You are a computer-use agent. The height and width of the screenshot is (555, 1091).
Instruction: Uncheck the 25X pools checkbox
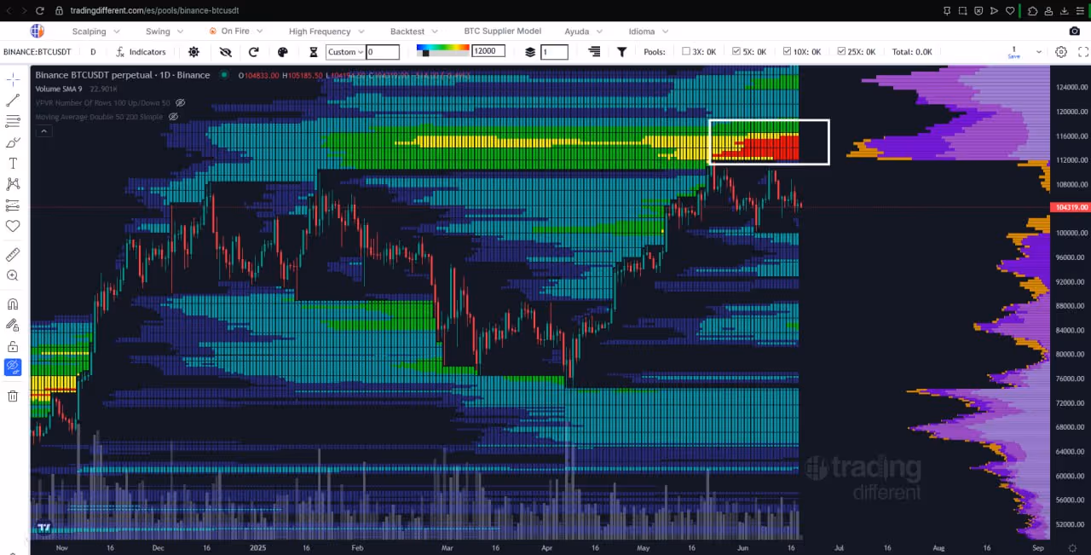click(x=841, y=51)
